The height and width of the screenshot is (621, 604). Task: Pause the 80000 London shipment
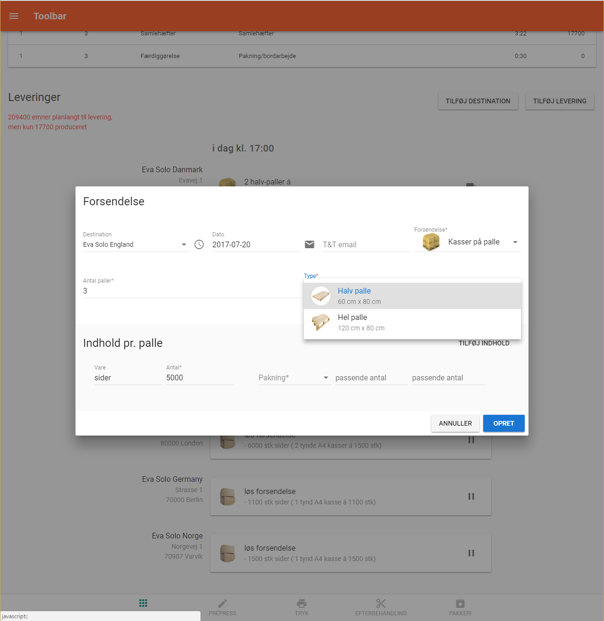tap(471, 440)
